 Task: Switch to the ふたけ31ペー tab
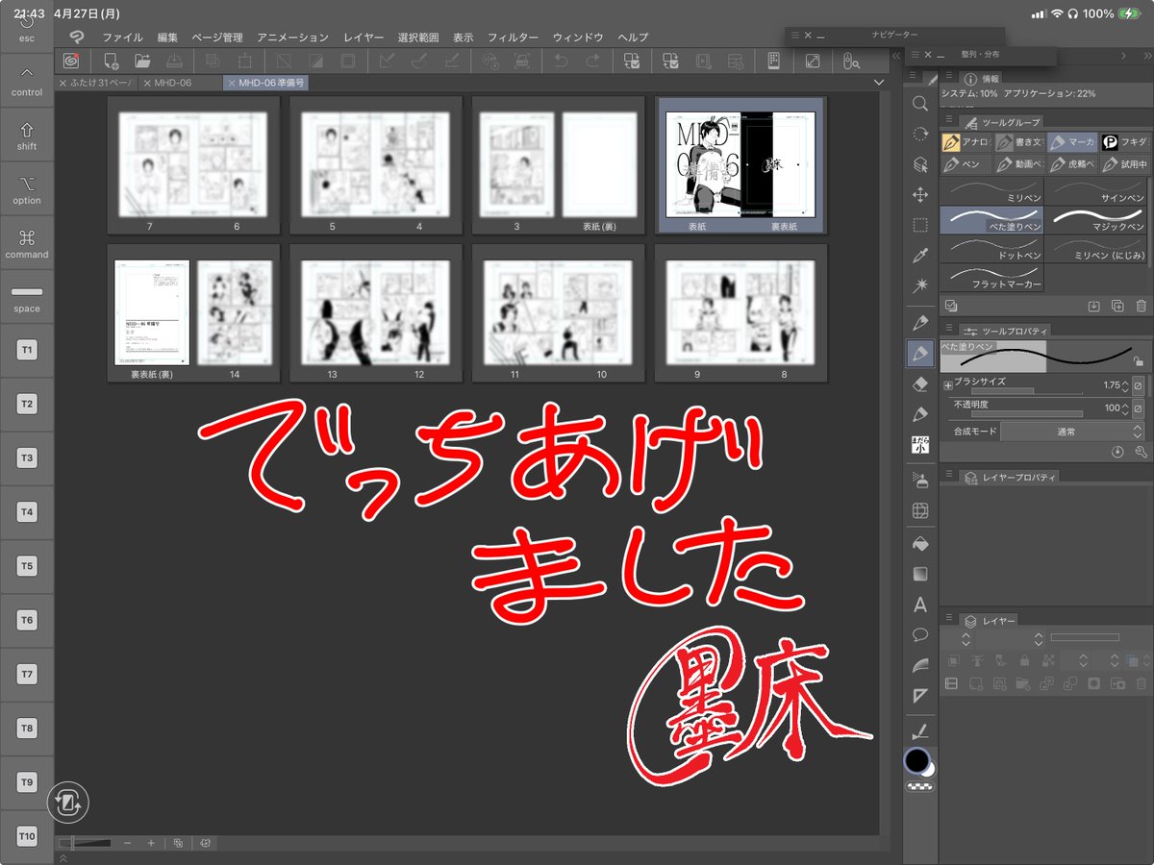tap(98, 84)
